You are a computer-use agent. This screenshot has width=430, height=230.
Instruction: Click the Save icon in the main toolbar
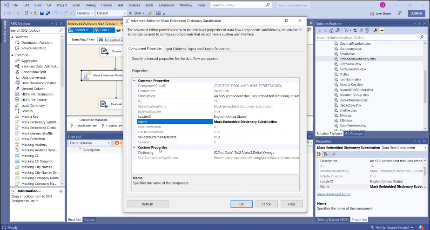[42, 13]
